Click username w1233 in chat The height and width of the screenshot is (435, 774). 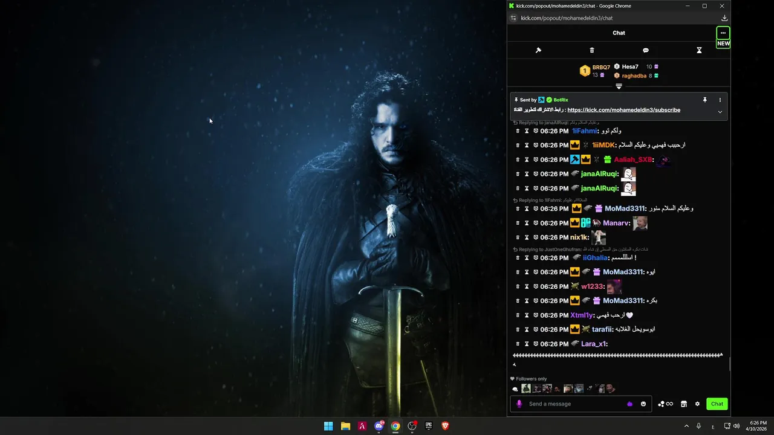592,286
